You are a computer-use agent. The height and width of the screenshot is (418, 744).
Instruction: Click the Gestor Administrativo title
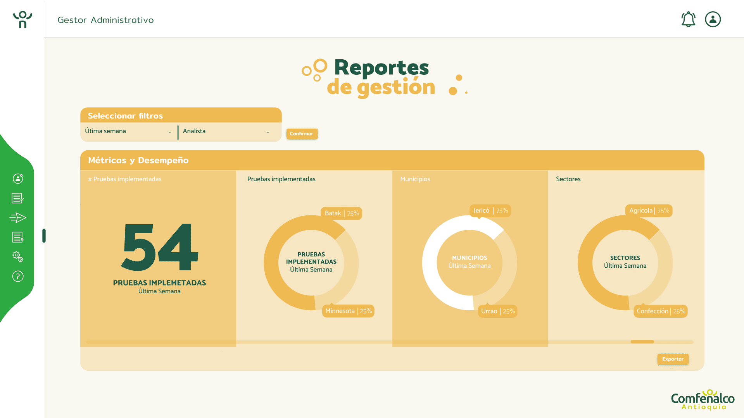(105, 20)
